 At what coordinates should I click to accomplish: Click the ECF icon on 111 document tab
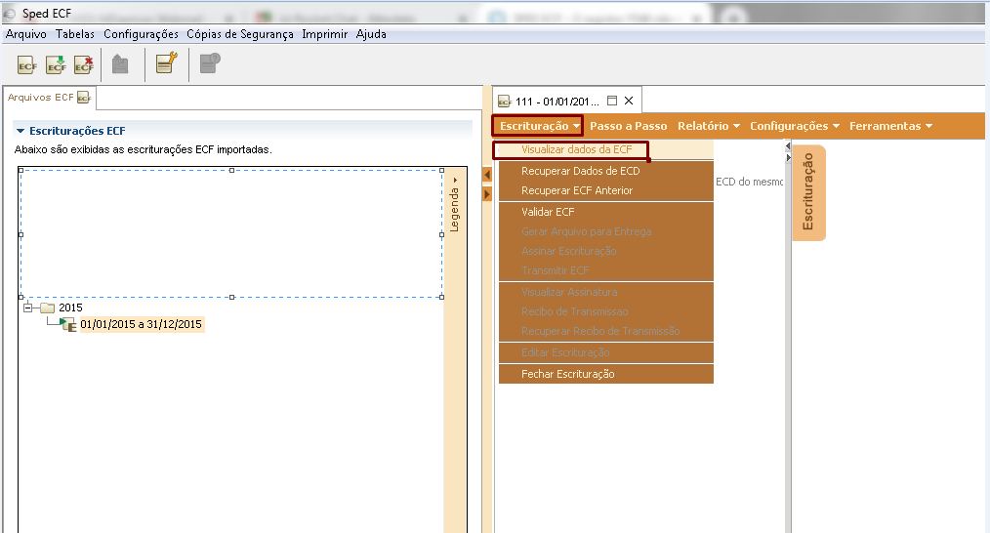click(x=505, y=102)
